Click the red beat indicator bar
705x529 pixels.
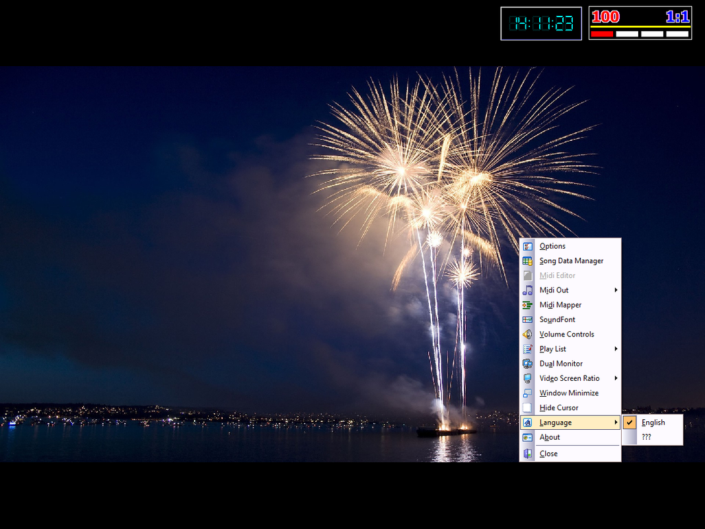(602, 34)
